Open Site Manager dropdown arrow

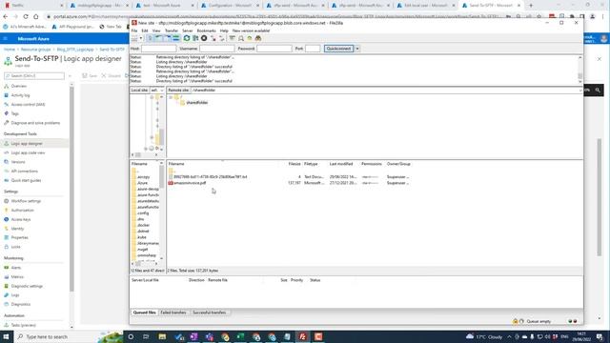click(x=141, y=38)
